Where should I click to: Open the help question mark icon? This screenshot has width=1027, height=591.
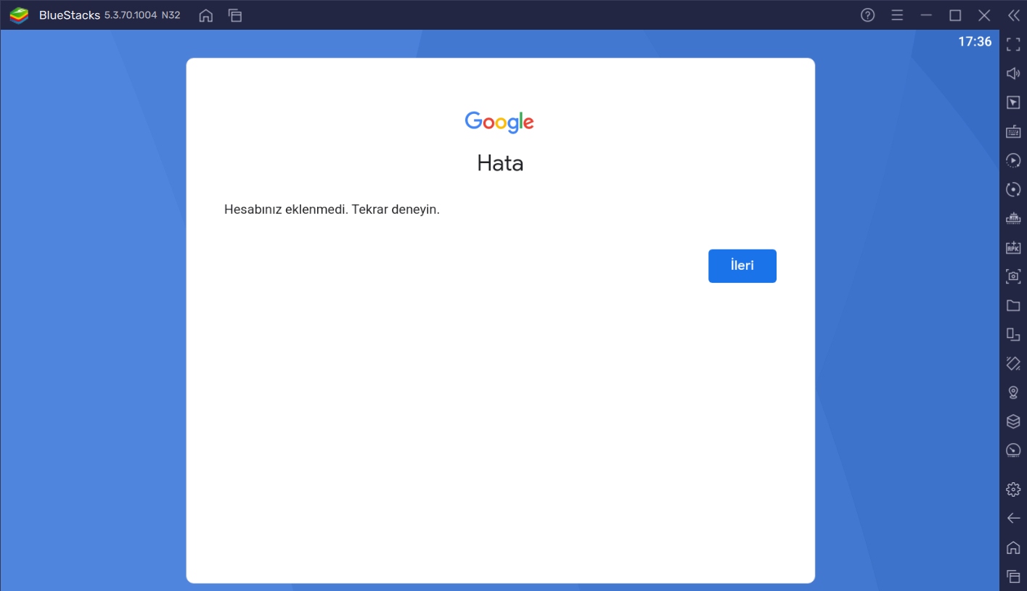pos(867,15)
